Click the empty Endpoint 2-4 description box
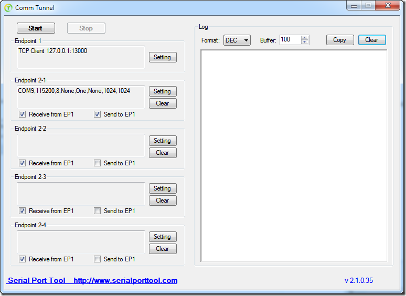The height and width of the screenshot is (296, 406). pyautogui.click(x=81, y=242)
